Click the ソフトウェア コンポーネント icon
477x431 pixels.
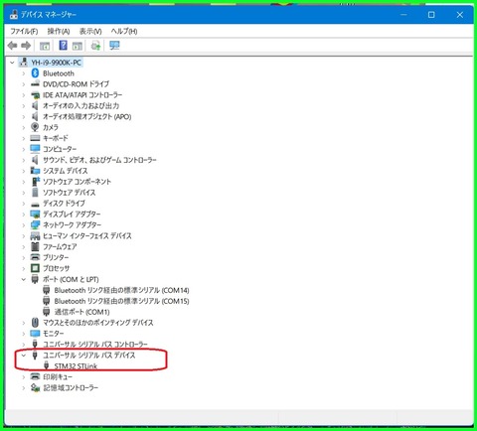(36, 181)
